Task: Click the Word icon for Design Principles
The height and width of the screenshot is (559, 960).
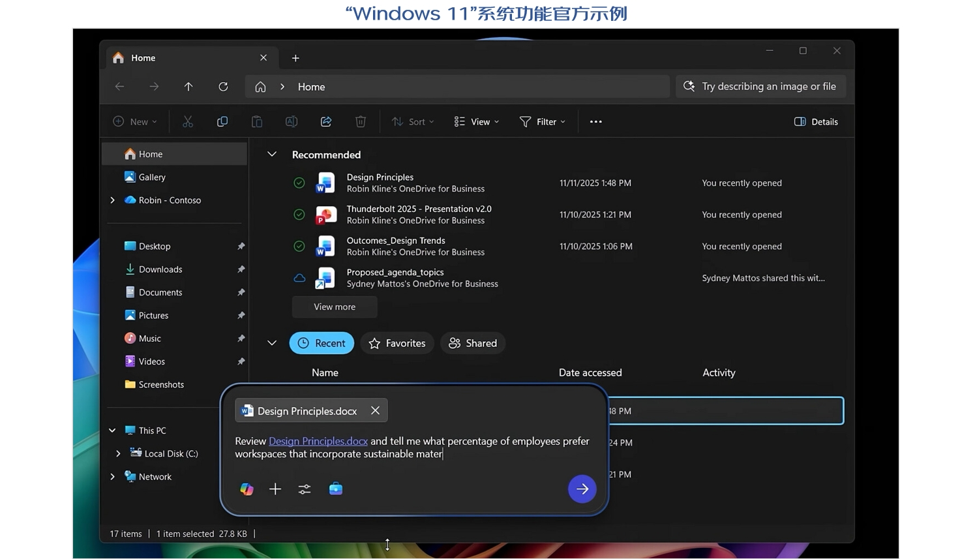Action: (325, 183)
